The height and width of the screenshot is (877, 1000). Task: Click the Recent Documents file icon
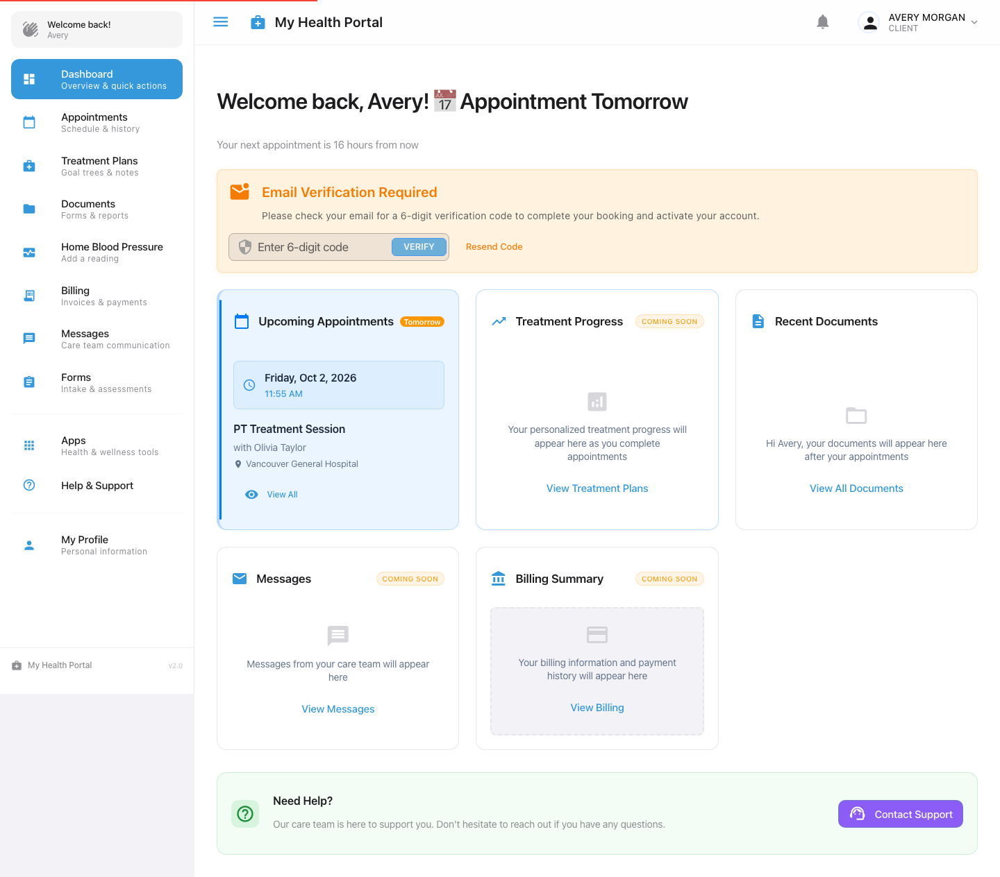(758, 321)
